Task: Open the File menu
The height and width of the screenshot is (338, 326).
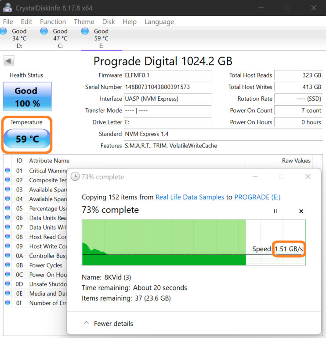Action: pyautogui.click(x=8, y=22)
